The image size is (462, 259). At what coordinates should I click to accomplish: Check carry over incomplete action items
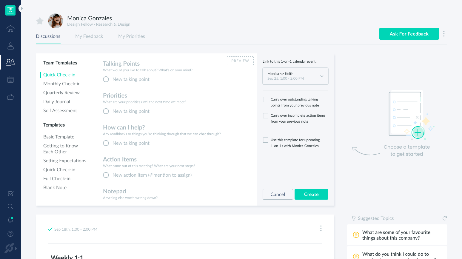point(265,115)
